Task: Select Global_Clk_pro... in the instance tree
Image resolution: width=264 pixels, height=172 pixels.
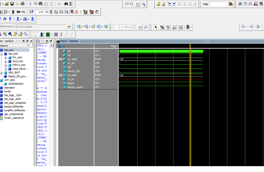Action: point(18,76)
